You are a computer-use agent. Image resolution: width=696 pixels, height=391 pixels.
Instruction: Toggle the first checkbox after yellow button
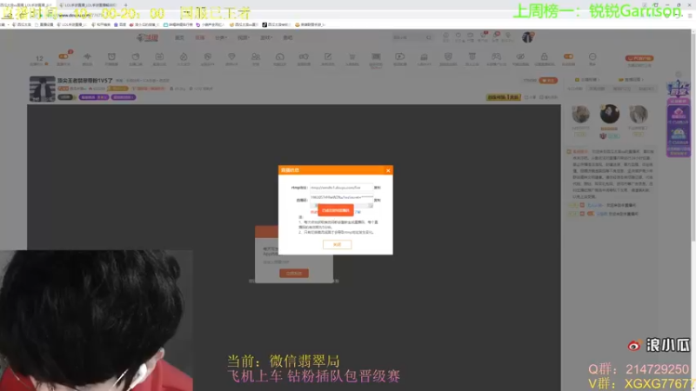tap(526, 97)
